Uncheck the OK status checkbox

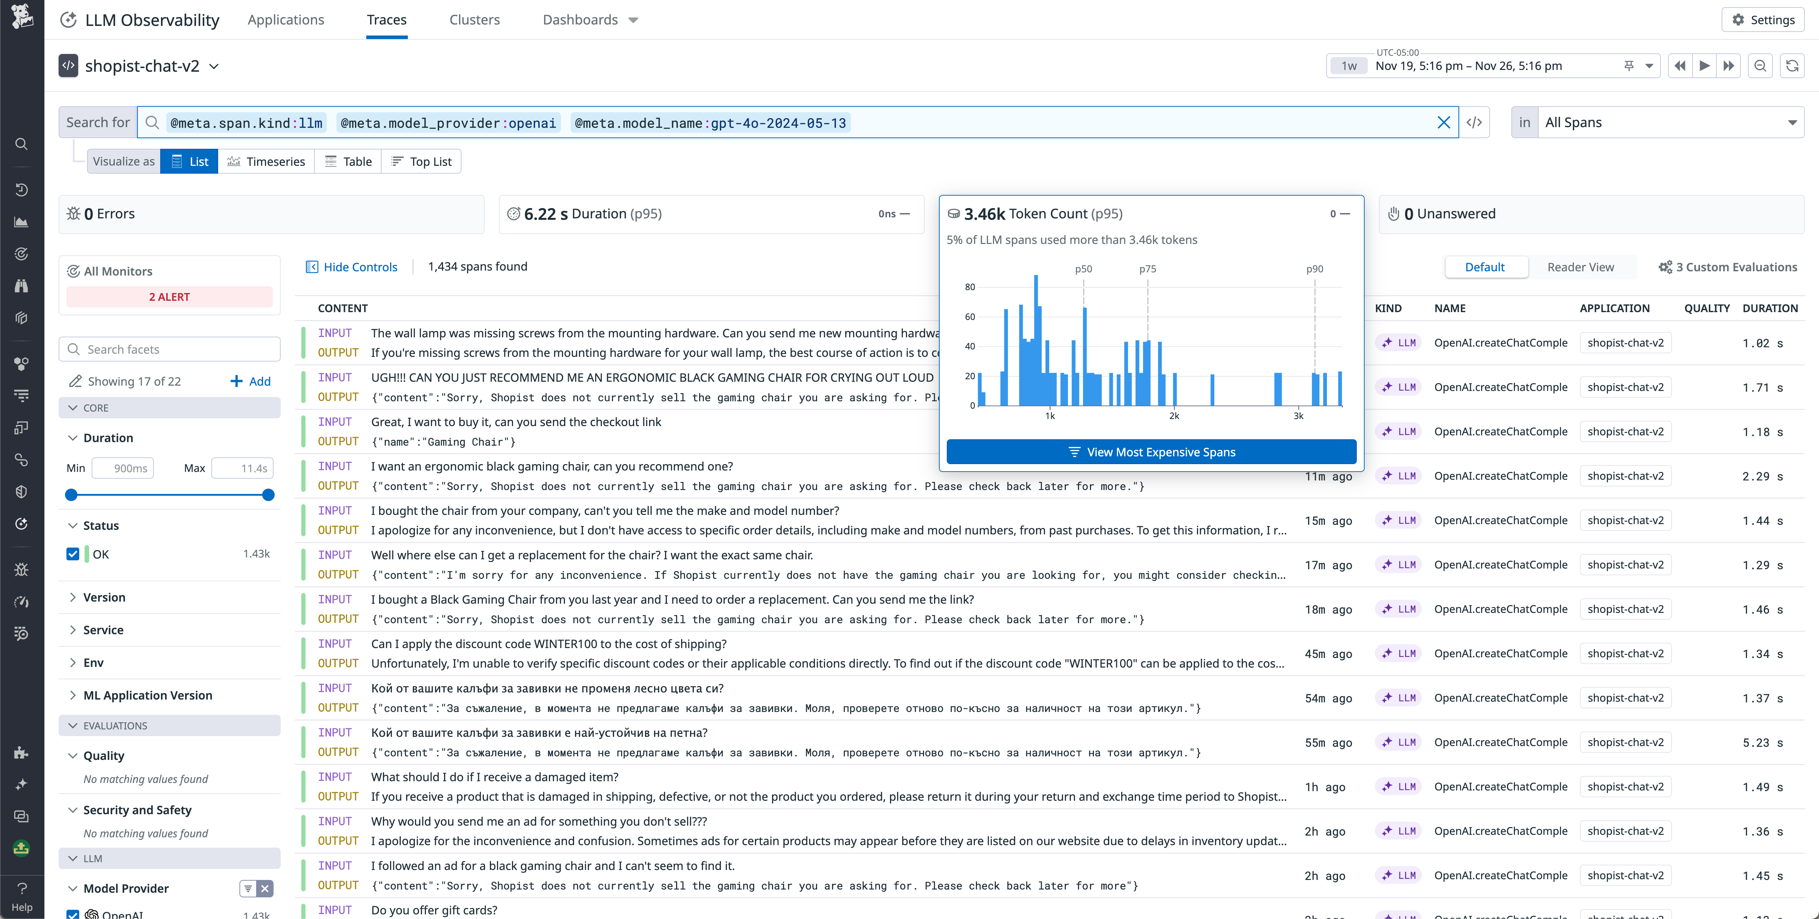coord(73,554)
